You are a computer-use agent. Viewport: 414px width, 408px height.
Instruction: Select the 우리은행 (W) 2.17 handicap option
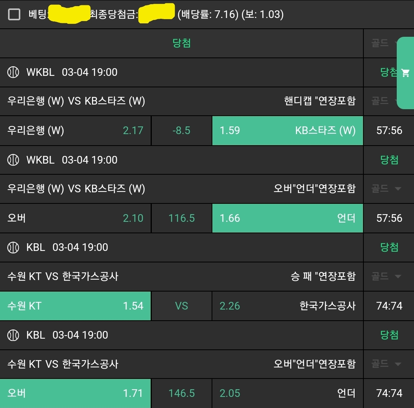pos(75,130)
